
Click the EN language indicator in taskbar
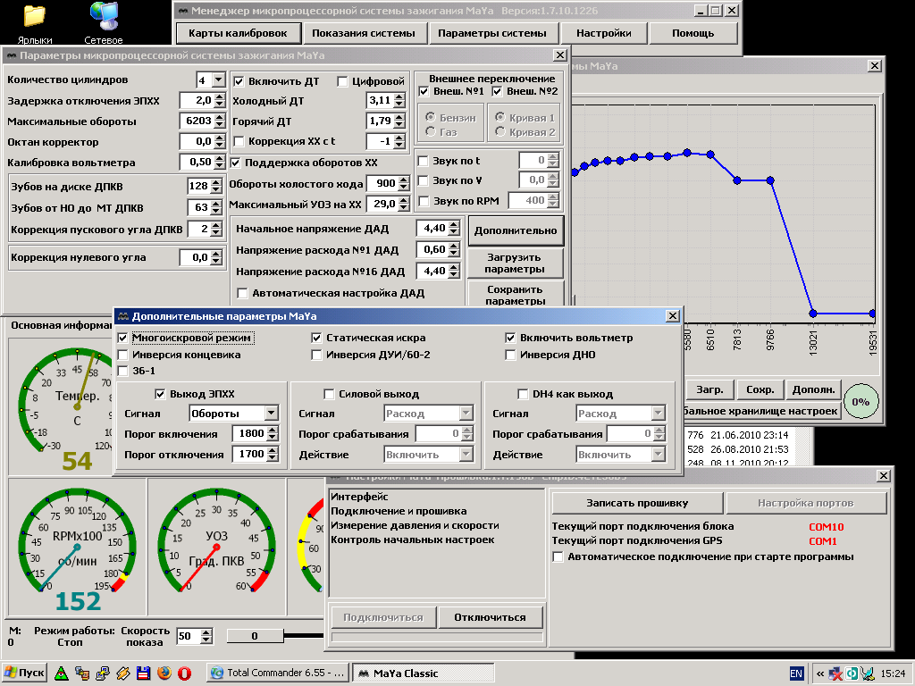tap(796, 673)
